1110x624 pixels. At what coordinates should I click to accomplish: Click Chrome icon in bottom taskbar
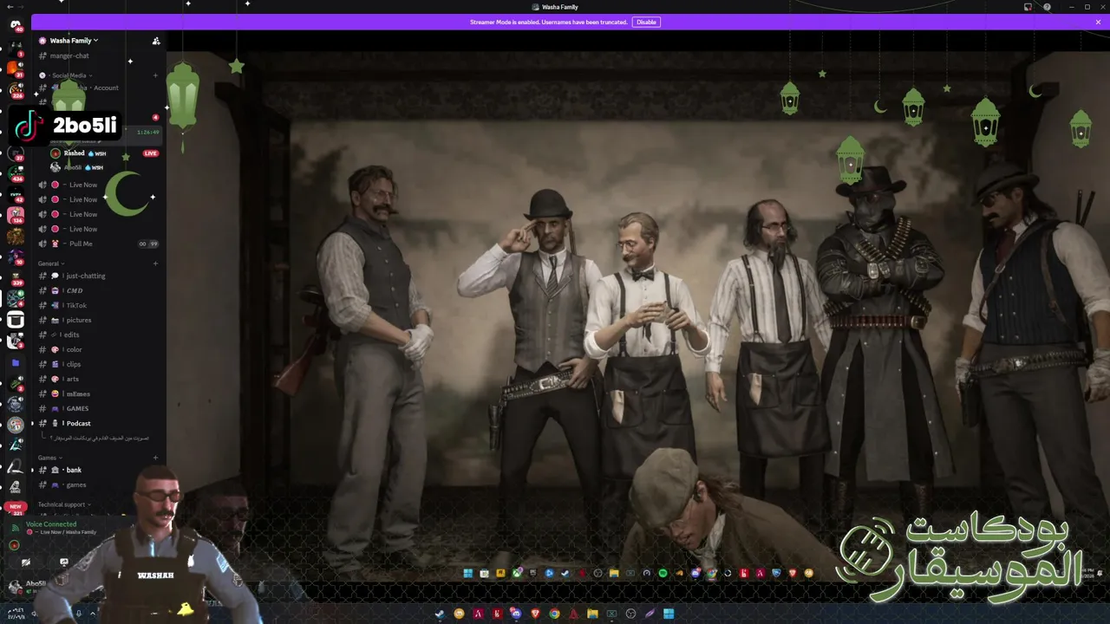pos(554,614)
